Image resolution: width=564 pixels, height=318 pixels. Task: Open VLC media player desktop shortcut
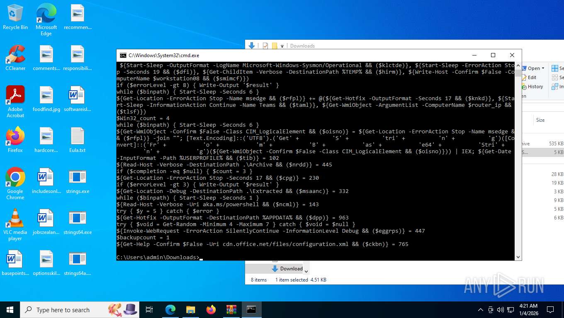click(15, 225)
